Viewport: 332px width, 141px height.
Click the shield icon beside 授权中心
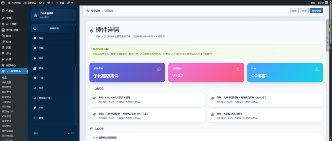tap(3, 65)
